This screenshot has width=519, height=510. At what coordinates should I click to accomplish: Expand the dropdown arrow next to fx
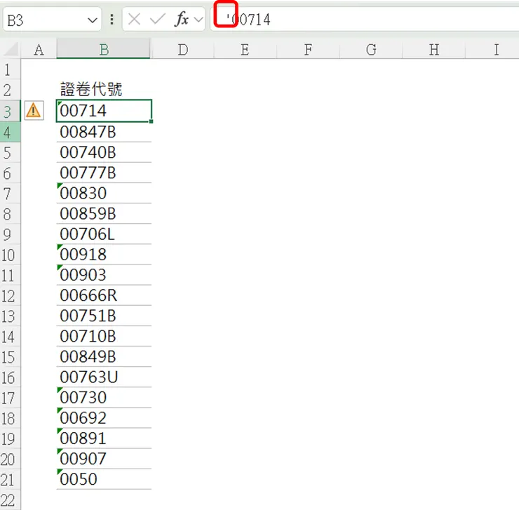198,20
